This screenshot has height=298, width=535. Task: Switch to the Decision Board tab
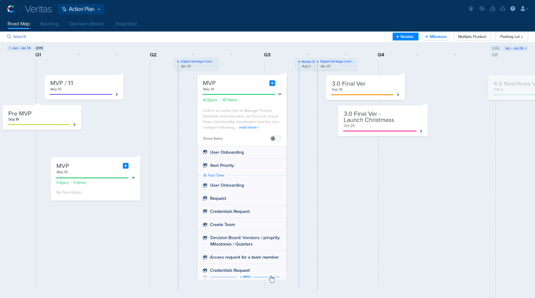86,24
